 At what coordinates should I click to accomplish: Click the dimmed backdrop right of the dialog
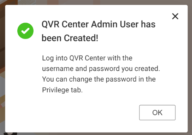tap(190, 67)
